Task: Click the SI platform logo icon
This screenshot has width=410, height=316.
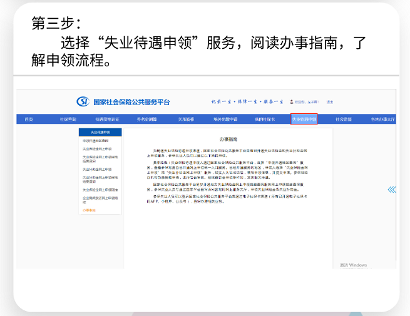Action: pos(83,101)
